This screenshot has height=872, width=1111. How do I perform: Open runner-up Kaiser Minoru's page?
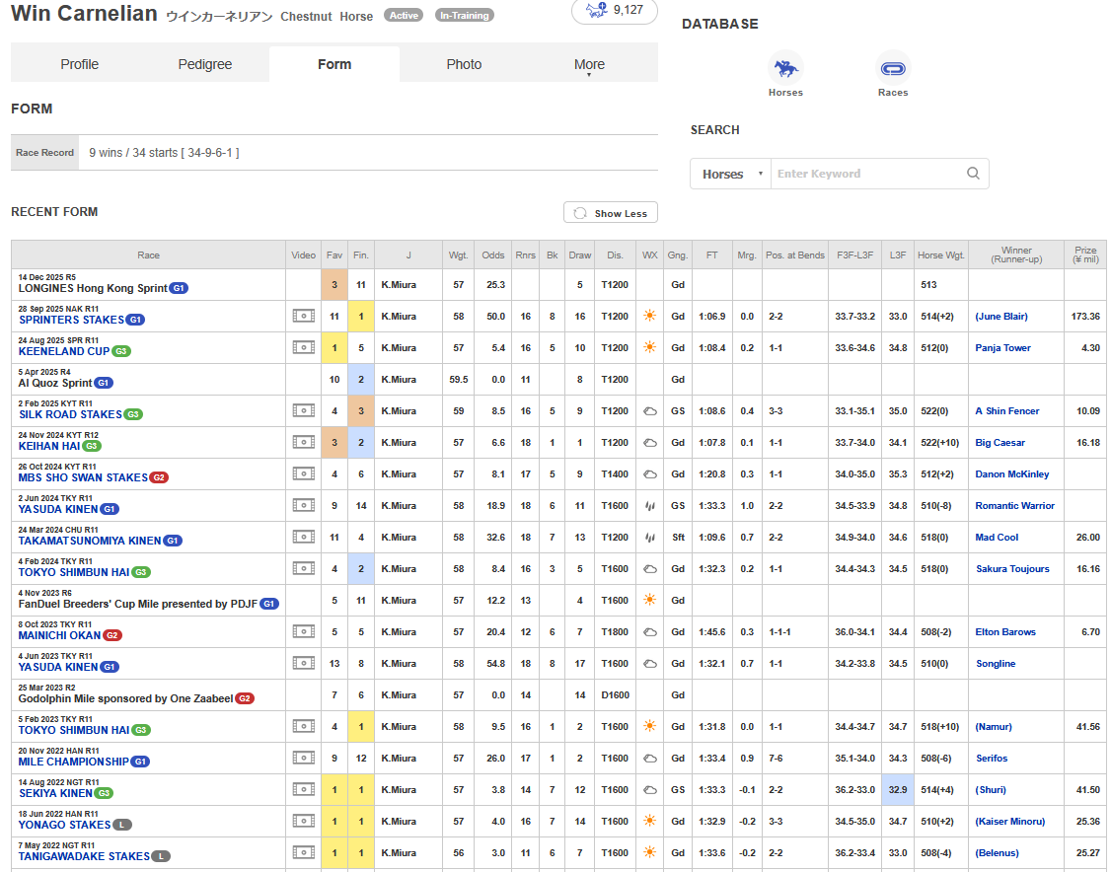[1009, 822]
